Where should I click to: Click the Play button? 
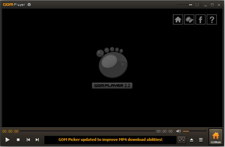click(x=7, y=139)
